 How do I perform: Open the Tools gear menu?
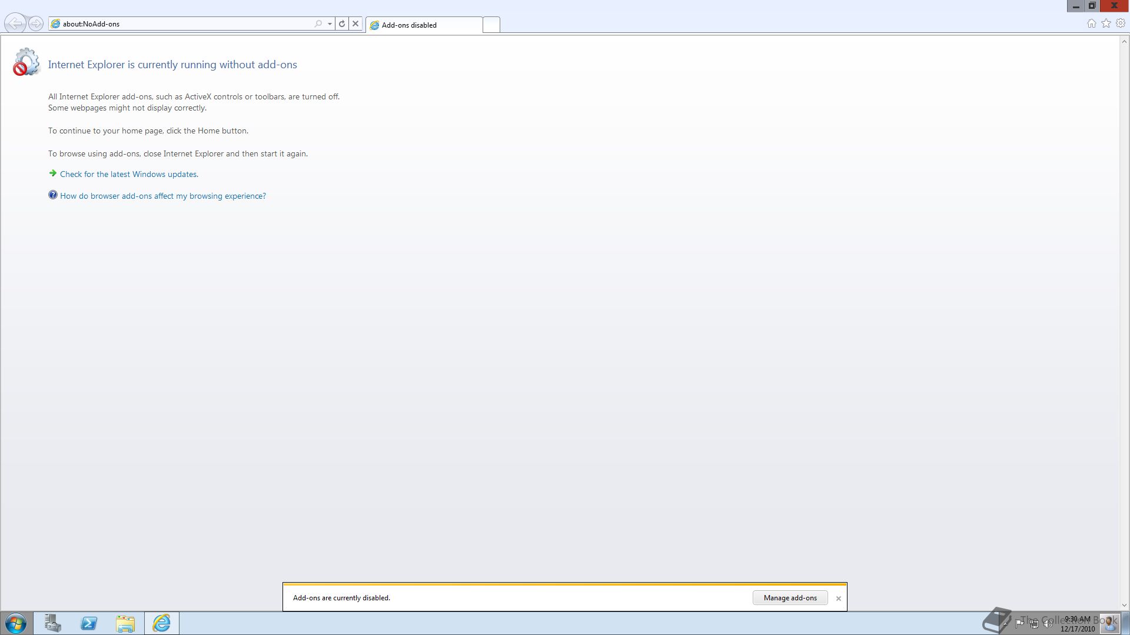(x=1121, y=24)
